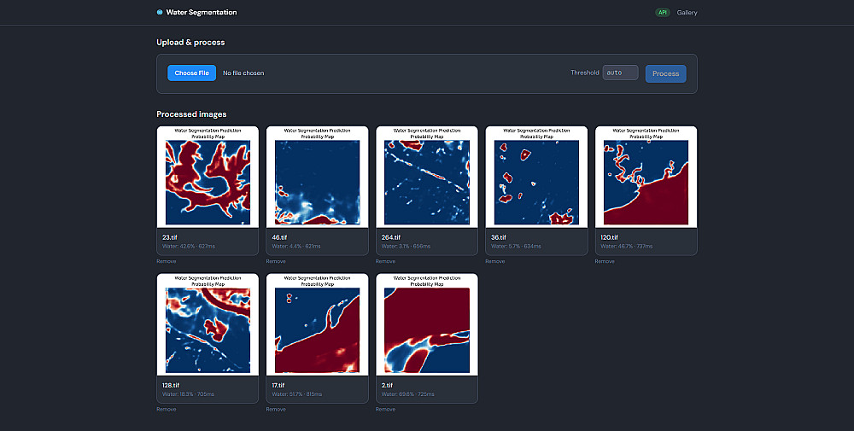The height and width of the screenshot is (431, 854).
Task: Click the Choose File button
Action: 191,73
